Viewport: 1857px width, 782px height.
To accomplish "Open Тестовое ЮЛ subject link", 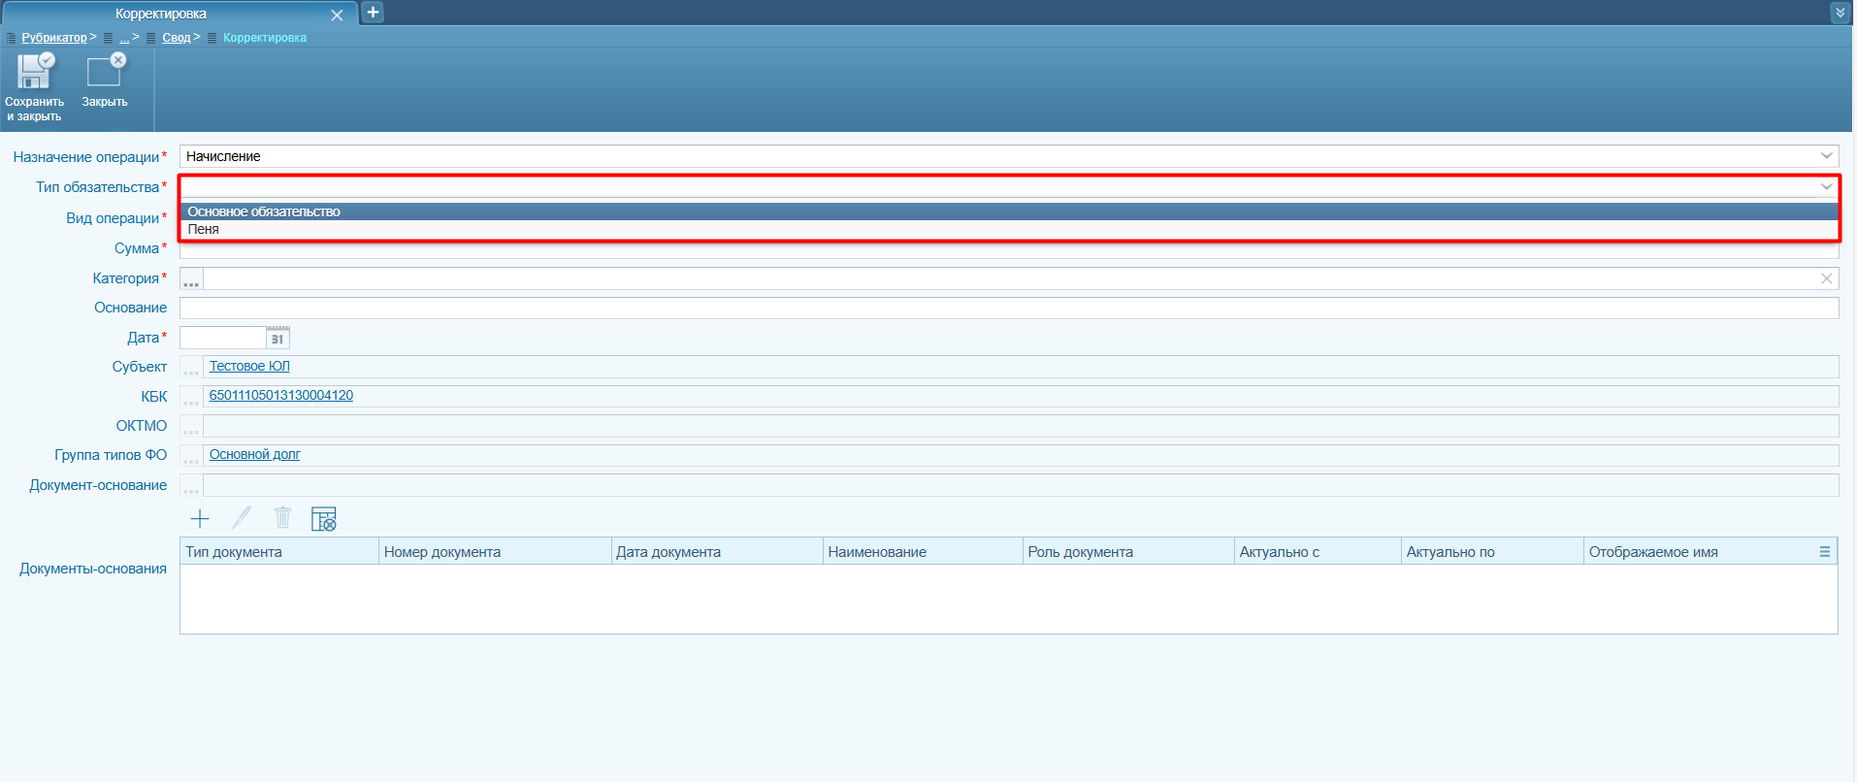I will tap(249, 366).
